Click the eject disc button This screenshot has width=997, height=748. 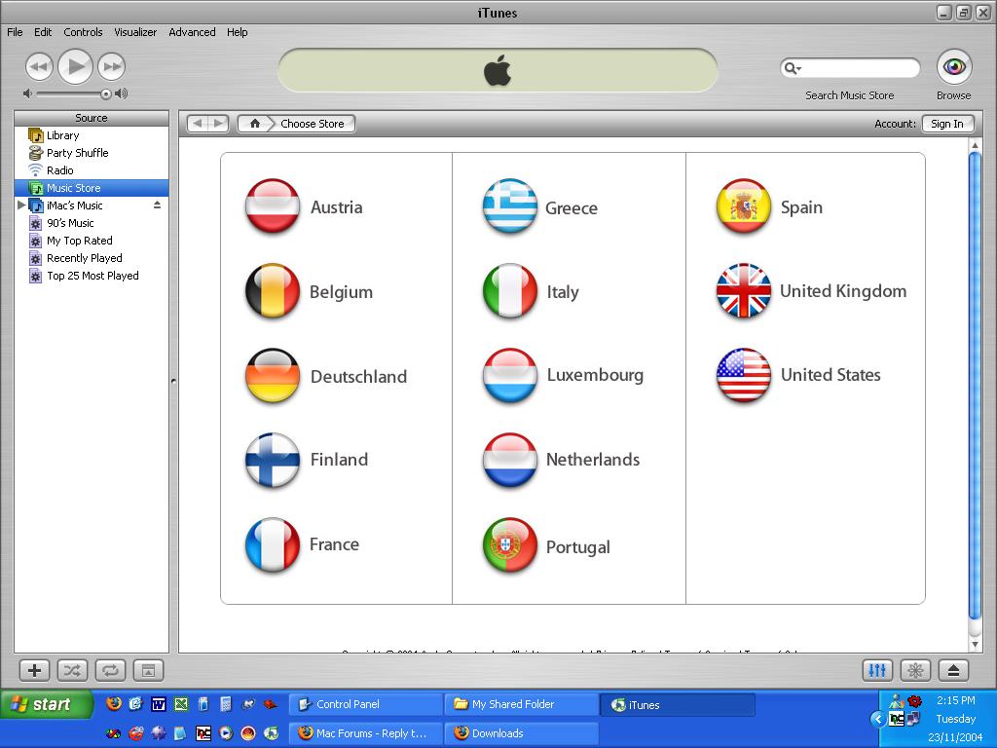(x=954, y=670)
